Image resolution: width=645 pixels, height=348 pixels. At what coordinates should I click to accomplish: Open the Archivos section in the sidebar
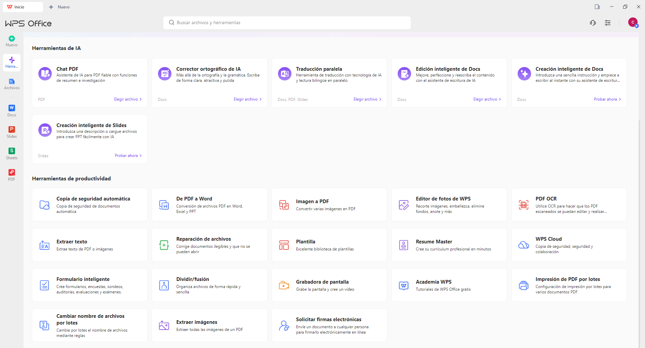point(12,84)
